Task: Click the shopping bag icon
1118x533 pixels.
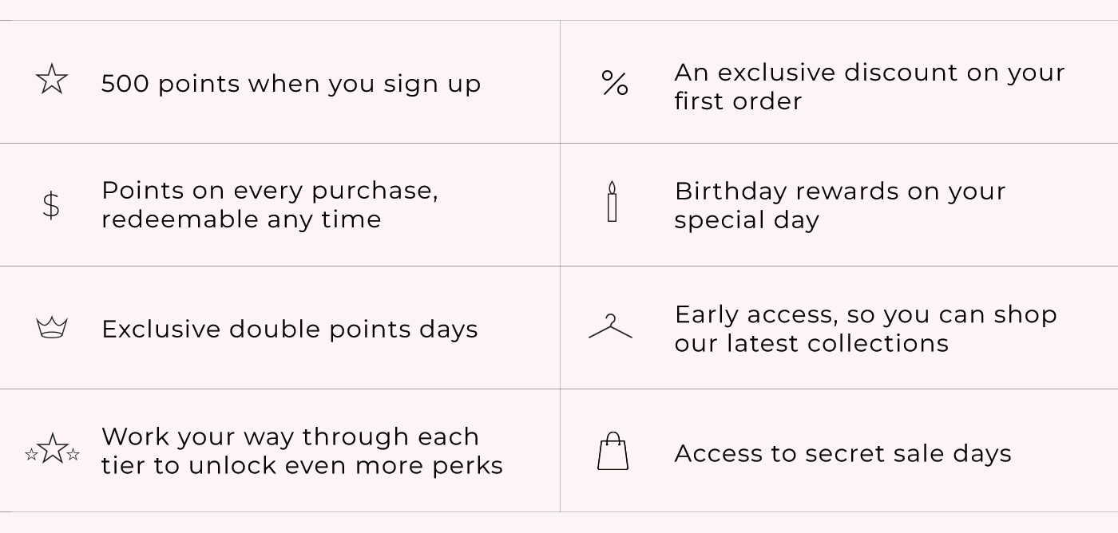Action: click(613, 451)
